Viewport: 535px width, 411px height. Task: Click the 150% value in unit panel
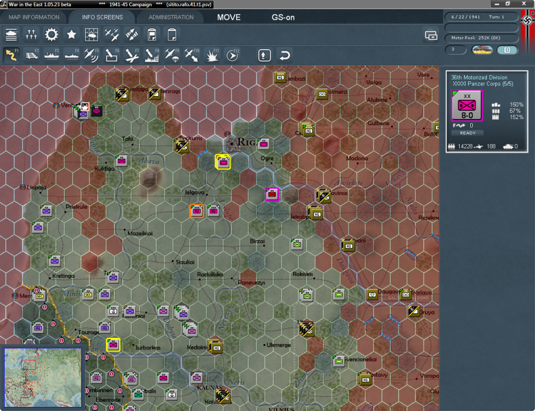pos(517,104)
